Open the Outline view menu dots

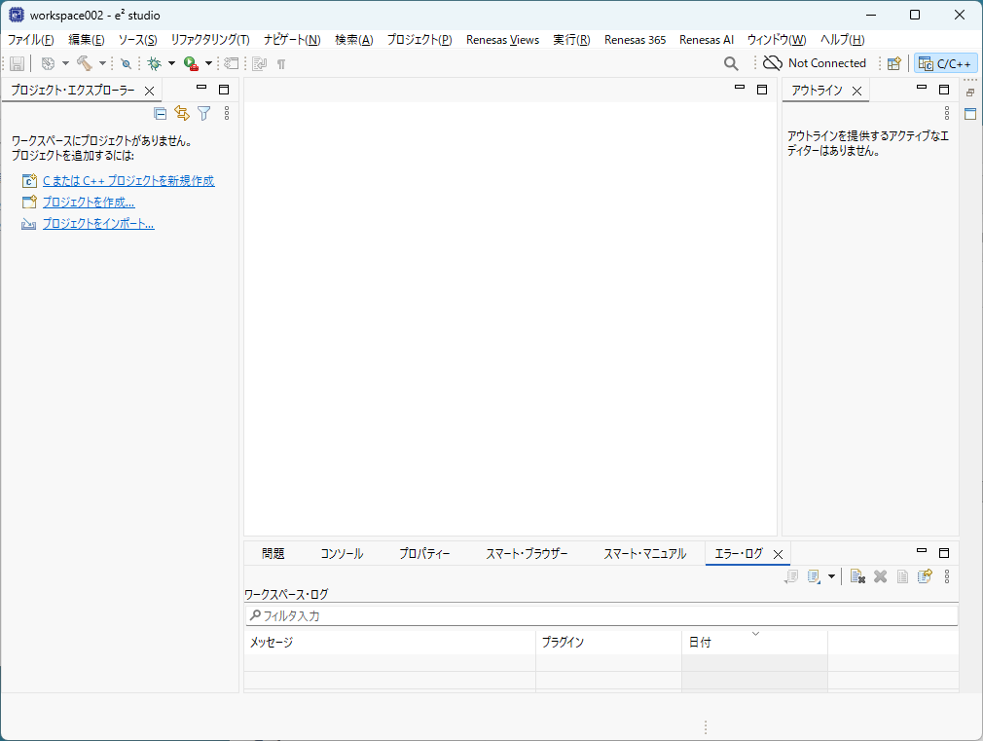pyautogui.click(x=947, y=113)
